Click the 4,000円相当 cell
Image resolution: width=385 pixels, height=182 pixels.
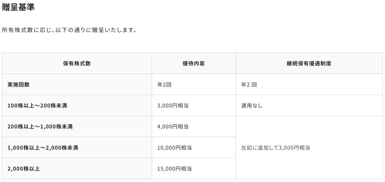tap(173, 126)
